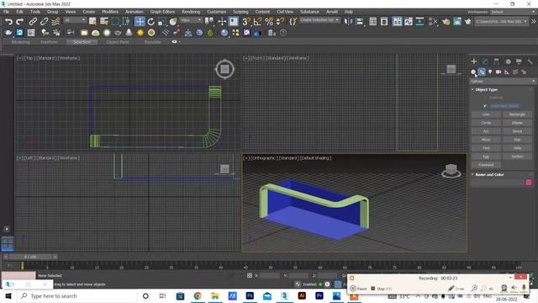Open the Render Setup teapot icon
Image resolution: width=538 pixels, height=303 pixels.
[x=446, y=22]
